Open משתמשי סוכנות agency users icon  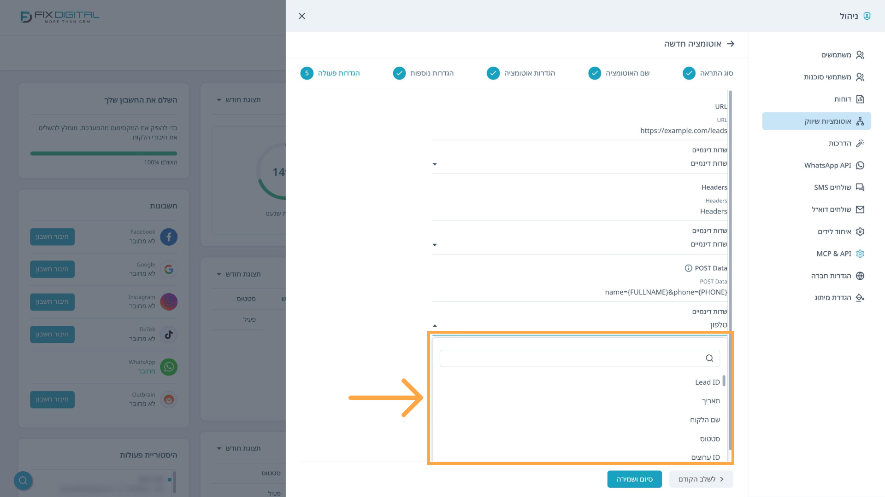pos(860,77)
